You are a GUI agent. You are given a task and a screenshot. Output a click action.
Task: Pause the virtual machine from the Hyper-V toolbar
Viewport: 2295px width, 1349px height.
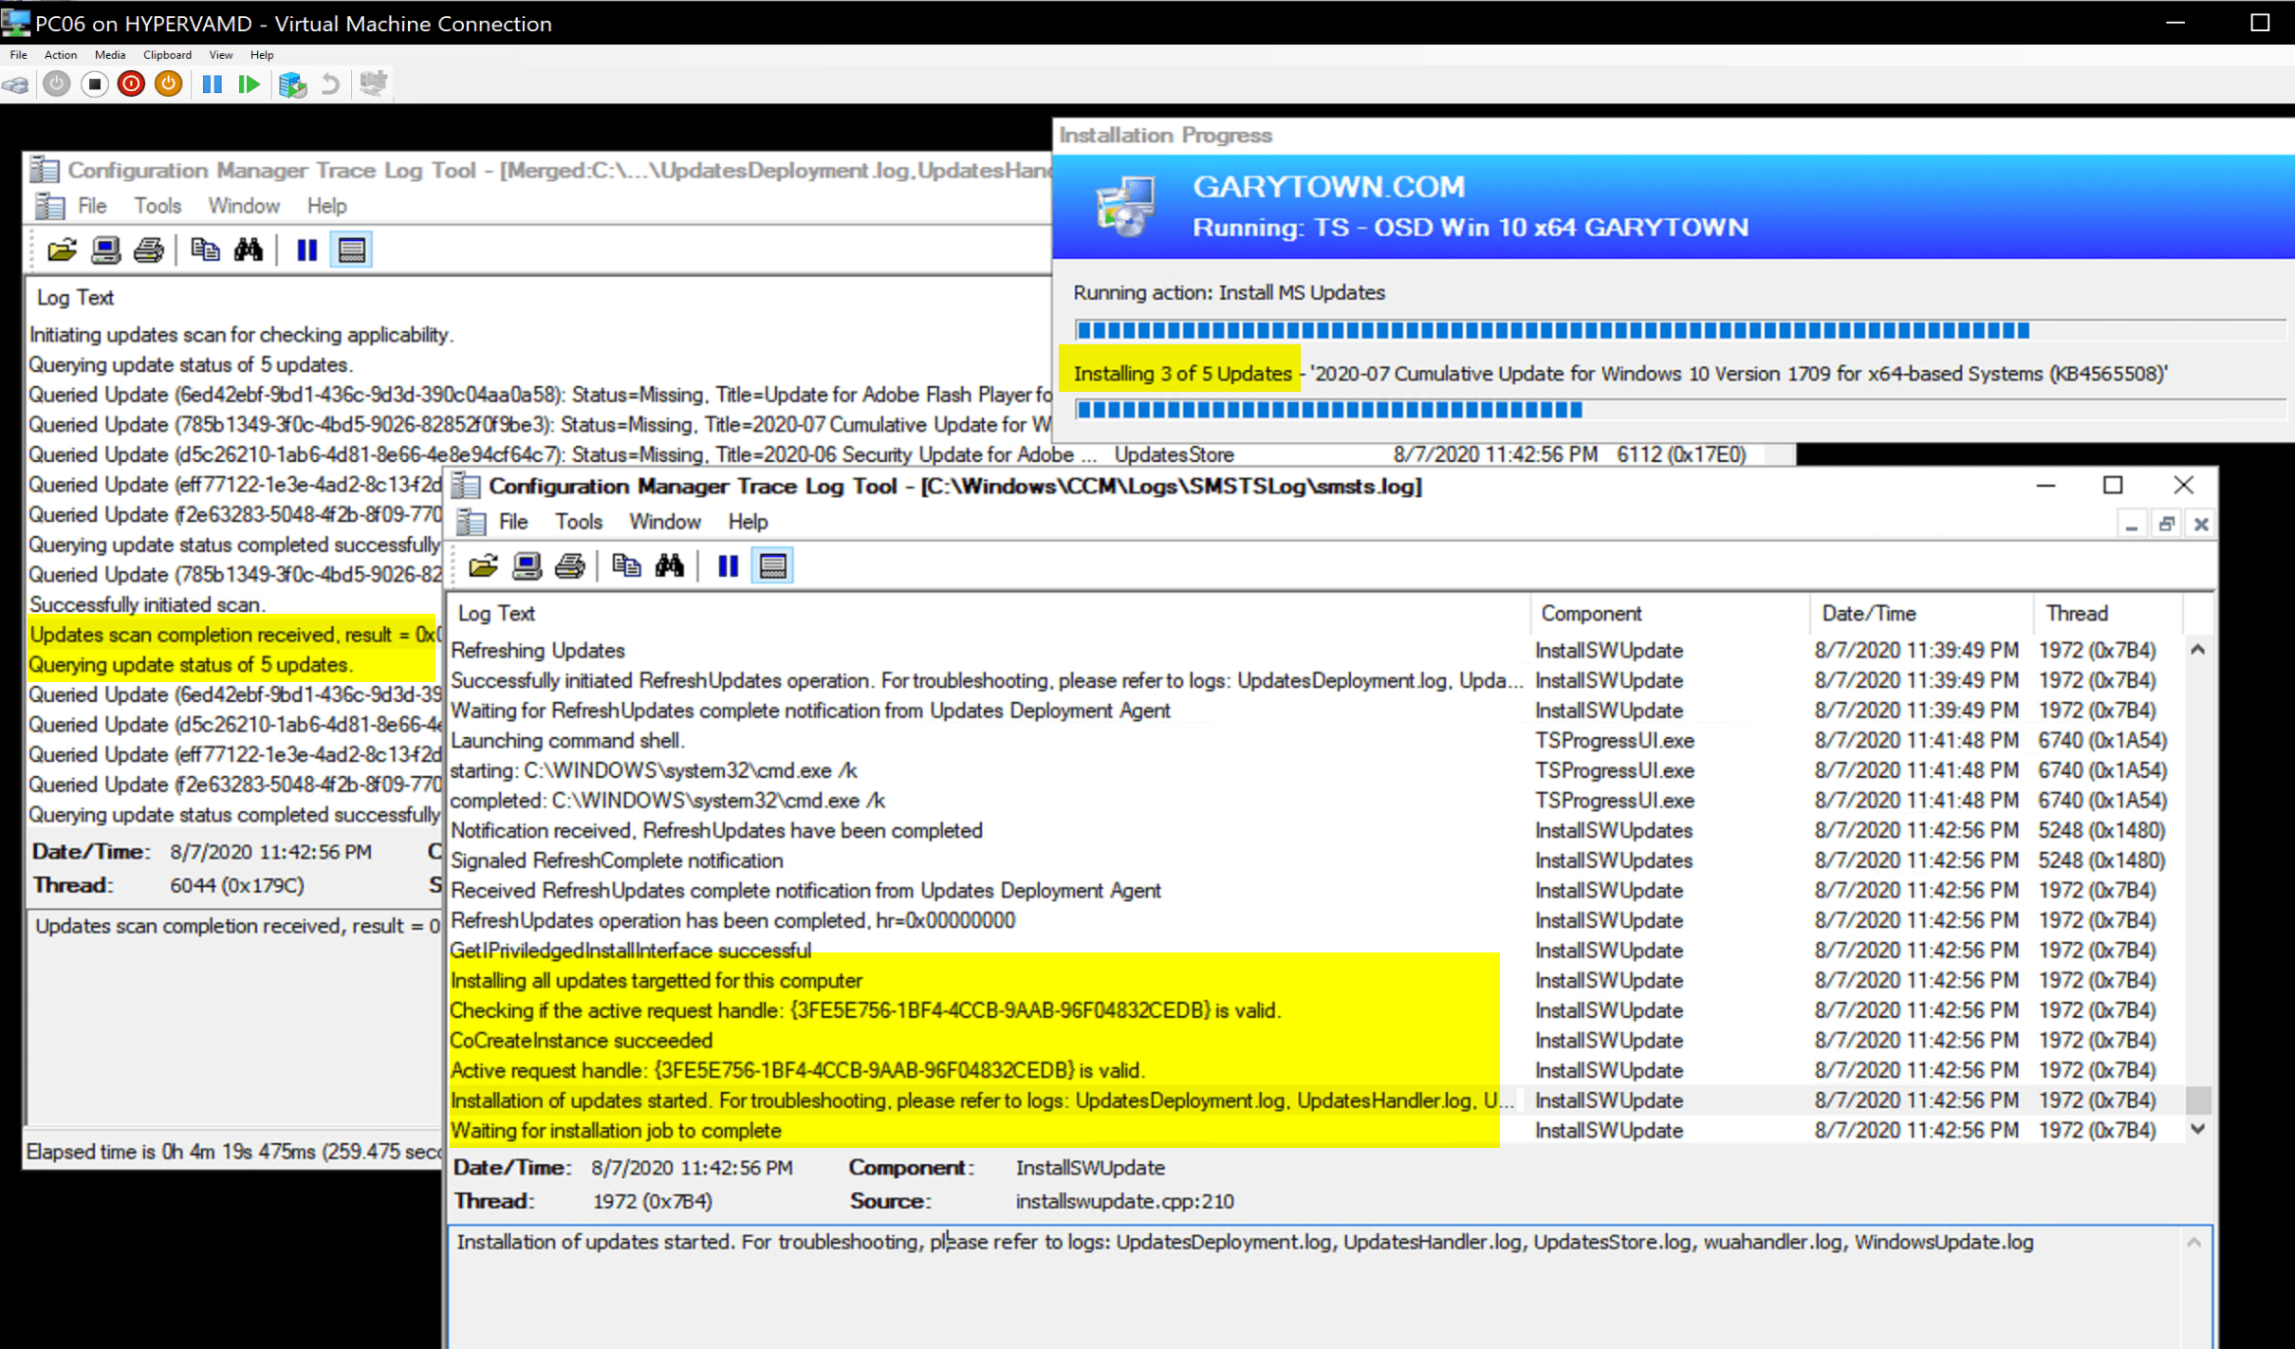(213, 84)
